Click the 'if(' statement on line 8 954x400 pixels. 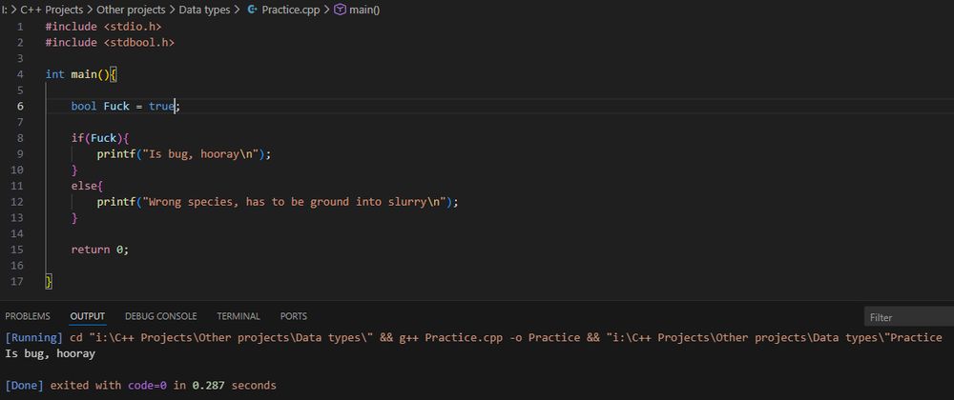[80, 138]
